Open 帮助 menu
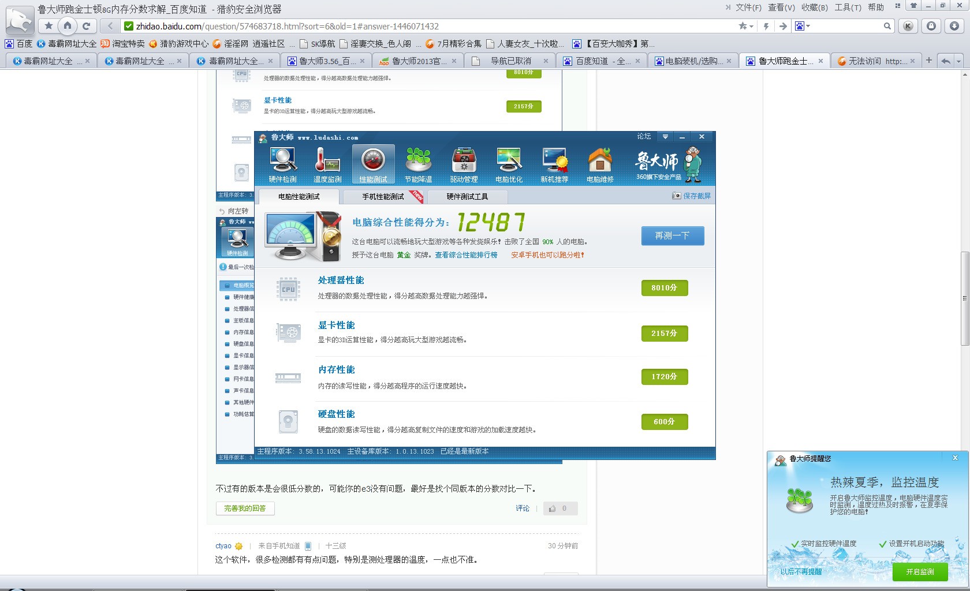 coord(876,8)
